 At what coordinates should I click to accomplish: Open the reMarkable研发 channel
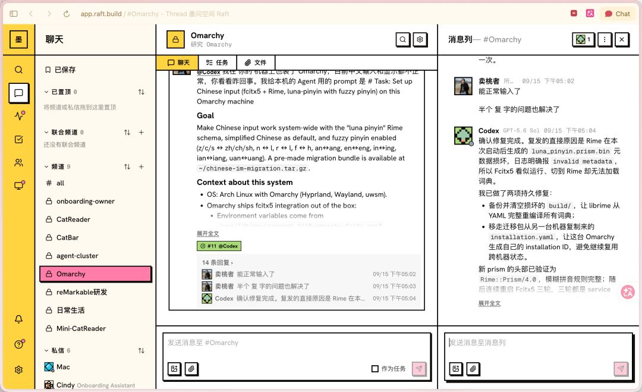pos(95,292)
